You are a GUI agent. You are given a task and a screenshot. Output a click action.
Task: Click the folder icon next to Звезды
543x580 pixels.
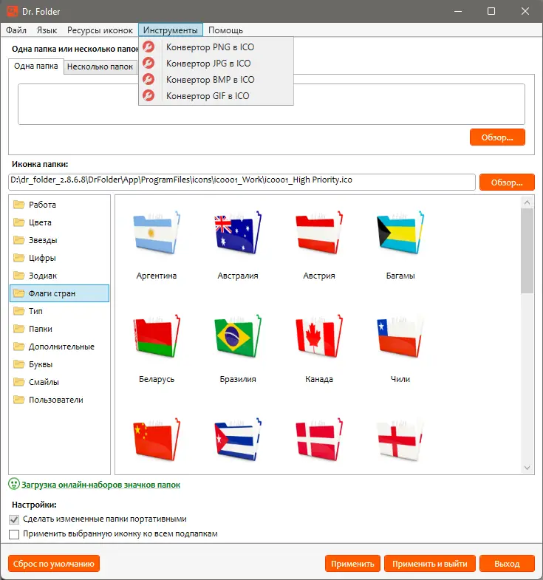coord(19,240)
